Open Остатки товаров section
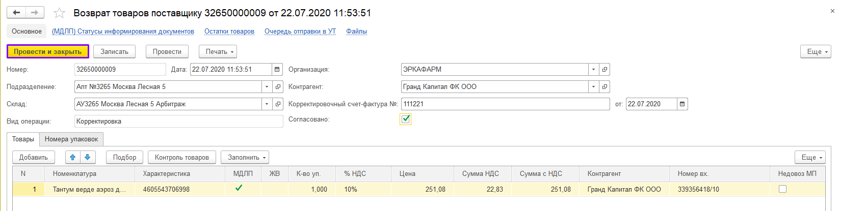The image size is (841, 211). pyautogui.click(x=229, y=32)
